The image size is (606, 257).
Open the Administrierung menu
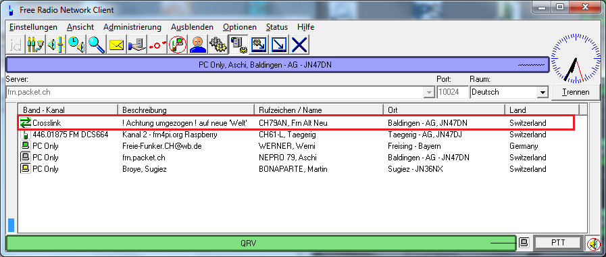tap(132, 27)
